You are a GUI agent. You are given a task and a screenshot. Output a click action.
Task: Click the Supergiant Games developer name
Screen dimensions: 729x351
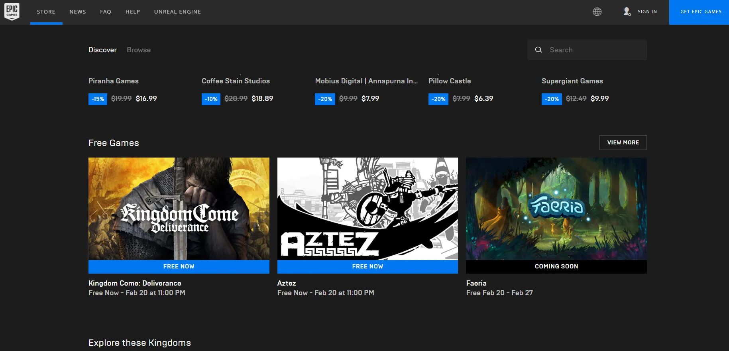[x=572, y=81]
